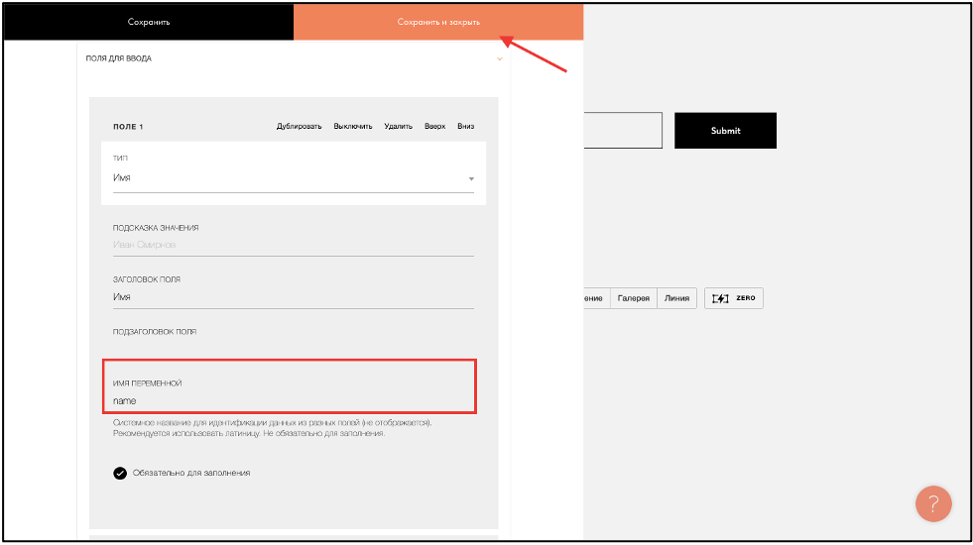
Task: Click the Имя переменной field containing name
Action: (293, 401)
